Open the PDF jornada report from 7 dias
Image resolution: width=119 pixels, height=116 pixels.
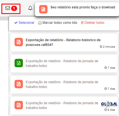coord(64,84)
